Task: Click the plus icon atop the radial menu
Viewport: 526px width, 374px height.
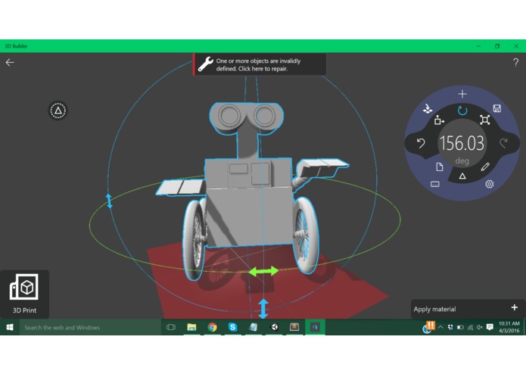Action: [x=462, y=94]
